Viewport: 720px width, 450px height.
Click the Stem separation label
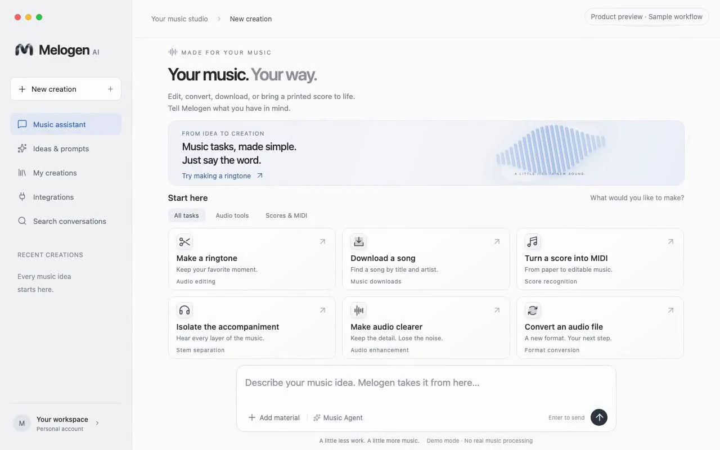[200, 350]
